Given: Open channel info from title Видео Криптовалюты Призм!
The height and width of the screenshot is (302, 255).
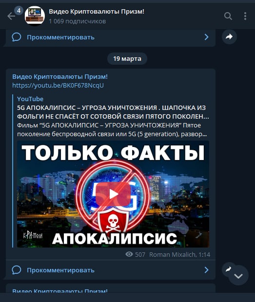Looking at the screenshot, I should coord(97,12).
